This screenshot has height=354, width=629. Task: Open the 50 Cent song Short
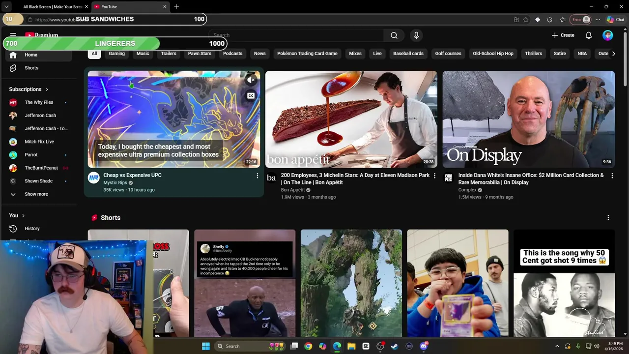[564, 283]
